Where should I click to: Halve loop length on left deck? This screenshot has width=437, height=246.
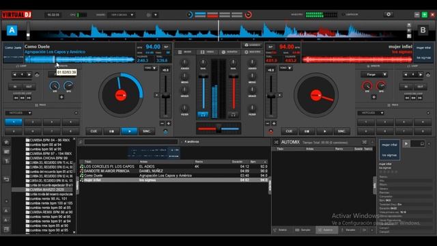[x=15, y=74]
